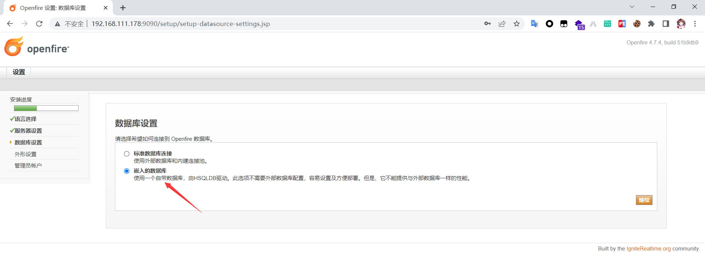Screen dimensions: 705x260
Task: Click the installation progress bar
Action: (x=46, y=108)
